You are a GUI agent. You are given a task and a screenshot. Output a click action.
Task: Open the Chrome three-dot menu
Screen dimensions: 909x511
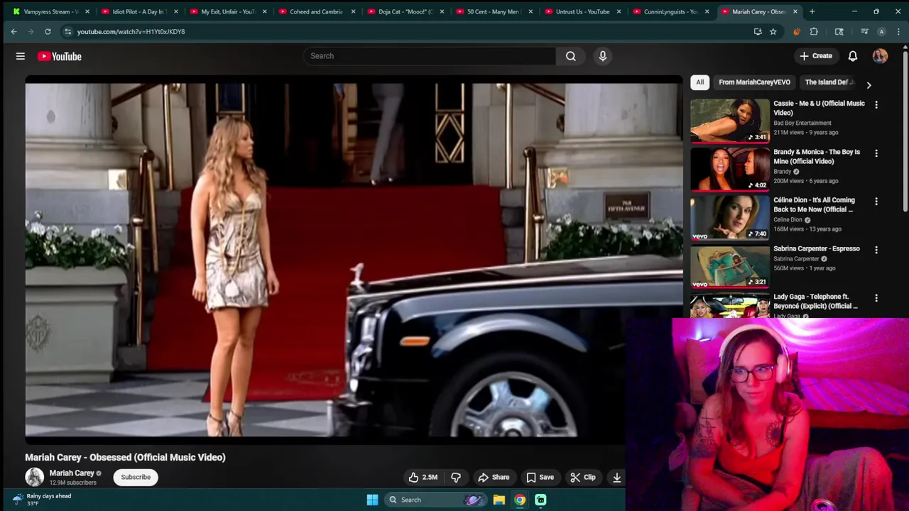899,31
